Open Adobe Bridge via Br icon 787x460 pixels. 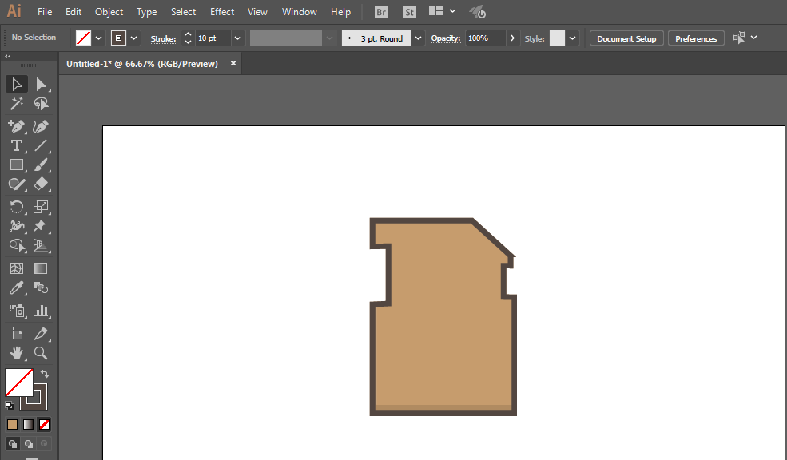[381, 12]
